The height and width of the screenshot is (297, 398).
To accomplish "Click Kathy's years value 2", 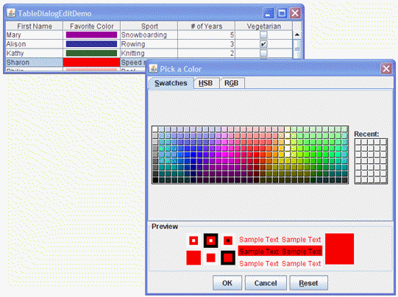I will point(207,53).
